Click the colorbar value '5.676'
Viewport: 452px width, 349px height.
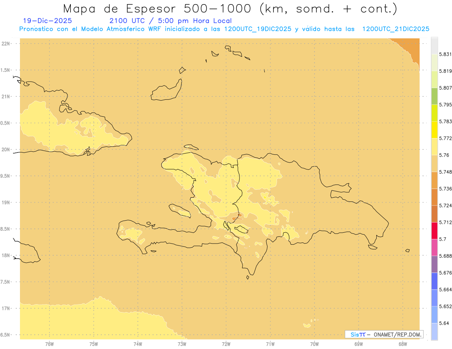(446, 273)
